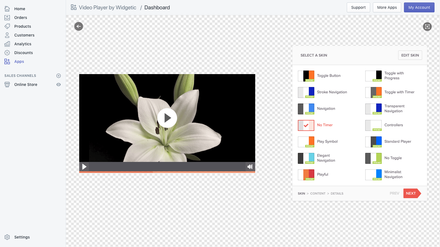Click the Widgetic apps grid icon in the breadcrumb
The image size is (440, 247).
pos(73,7)
